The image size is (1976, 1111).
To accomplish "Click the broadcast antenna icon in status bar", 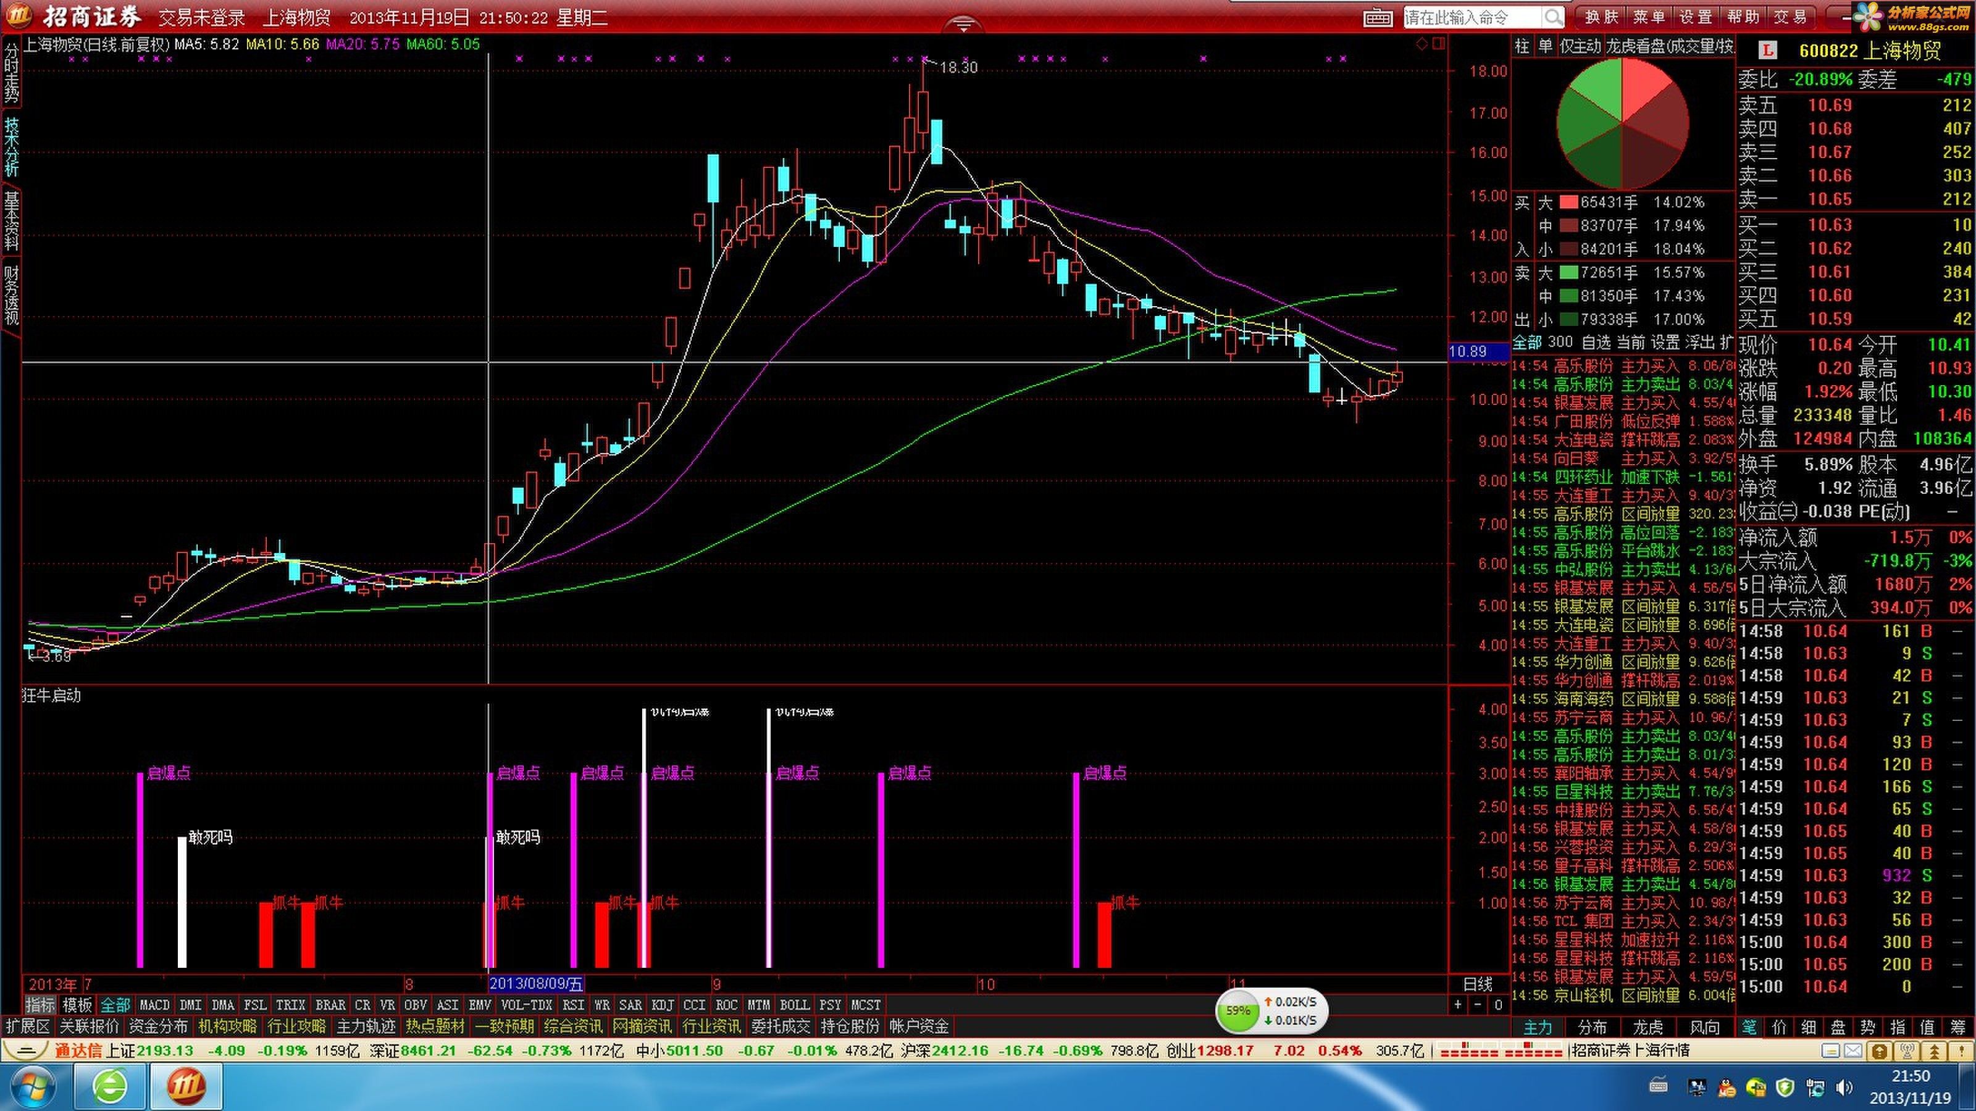I will point(1907,1051).
